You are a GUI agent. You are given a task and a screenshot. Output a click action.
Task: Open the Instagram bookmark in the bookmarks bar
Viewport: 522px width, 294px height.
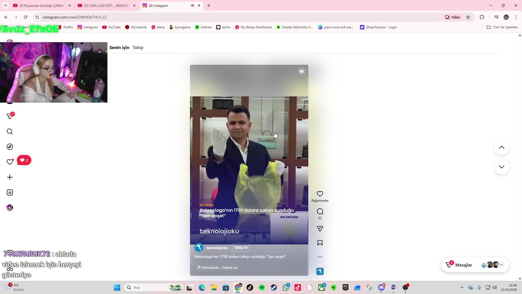(88, 27)
